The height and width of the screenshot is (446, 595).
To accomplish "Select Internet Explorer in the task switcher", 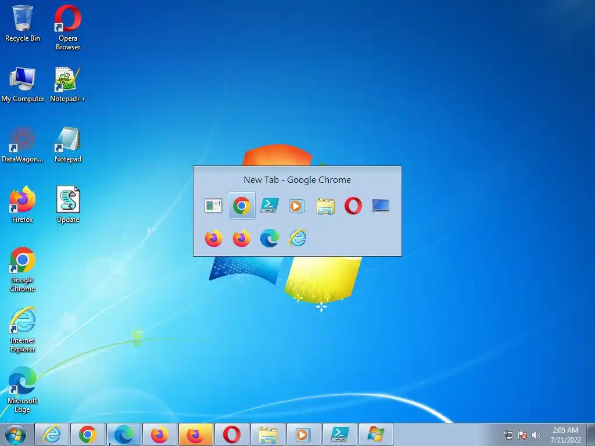I will 297,238.
